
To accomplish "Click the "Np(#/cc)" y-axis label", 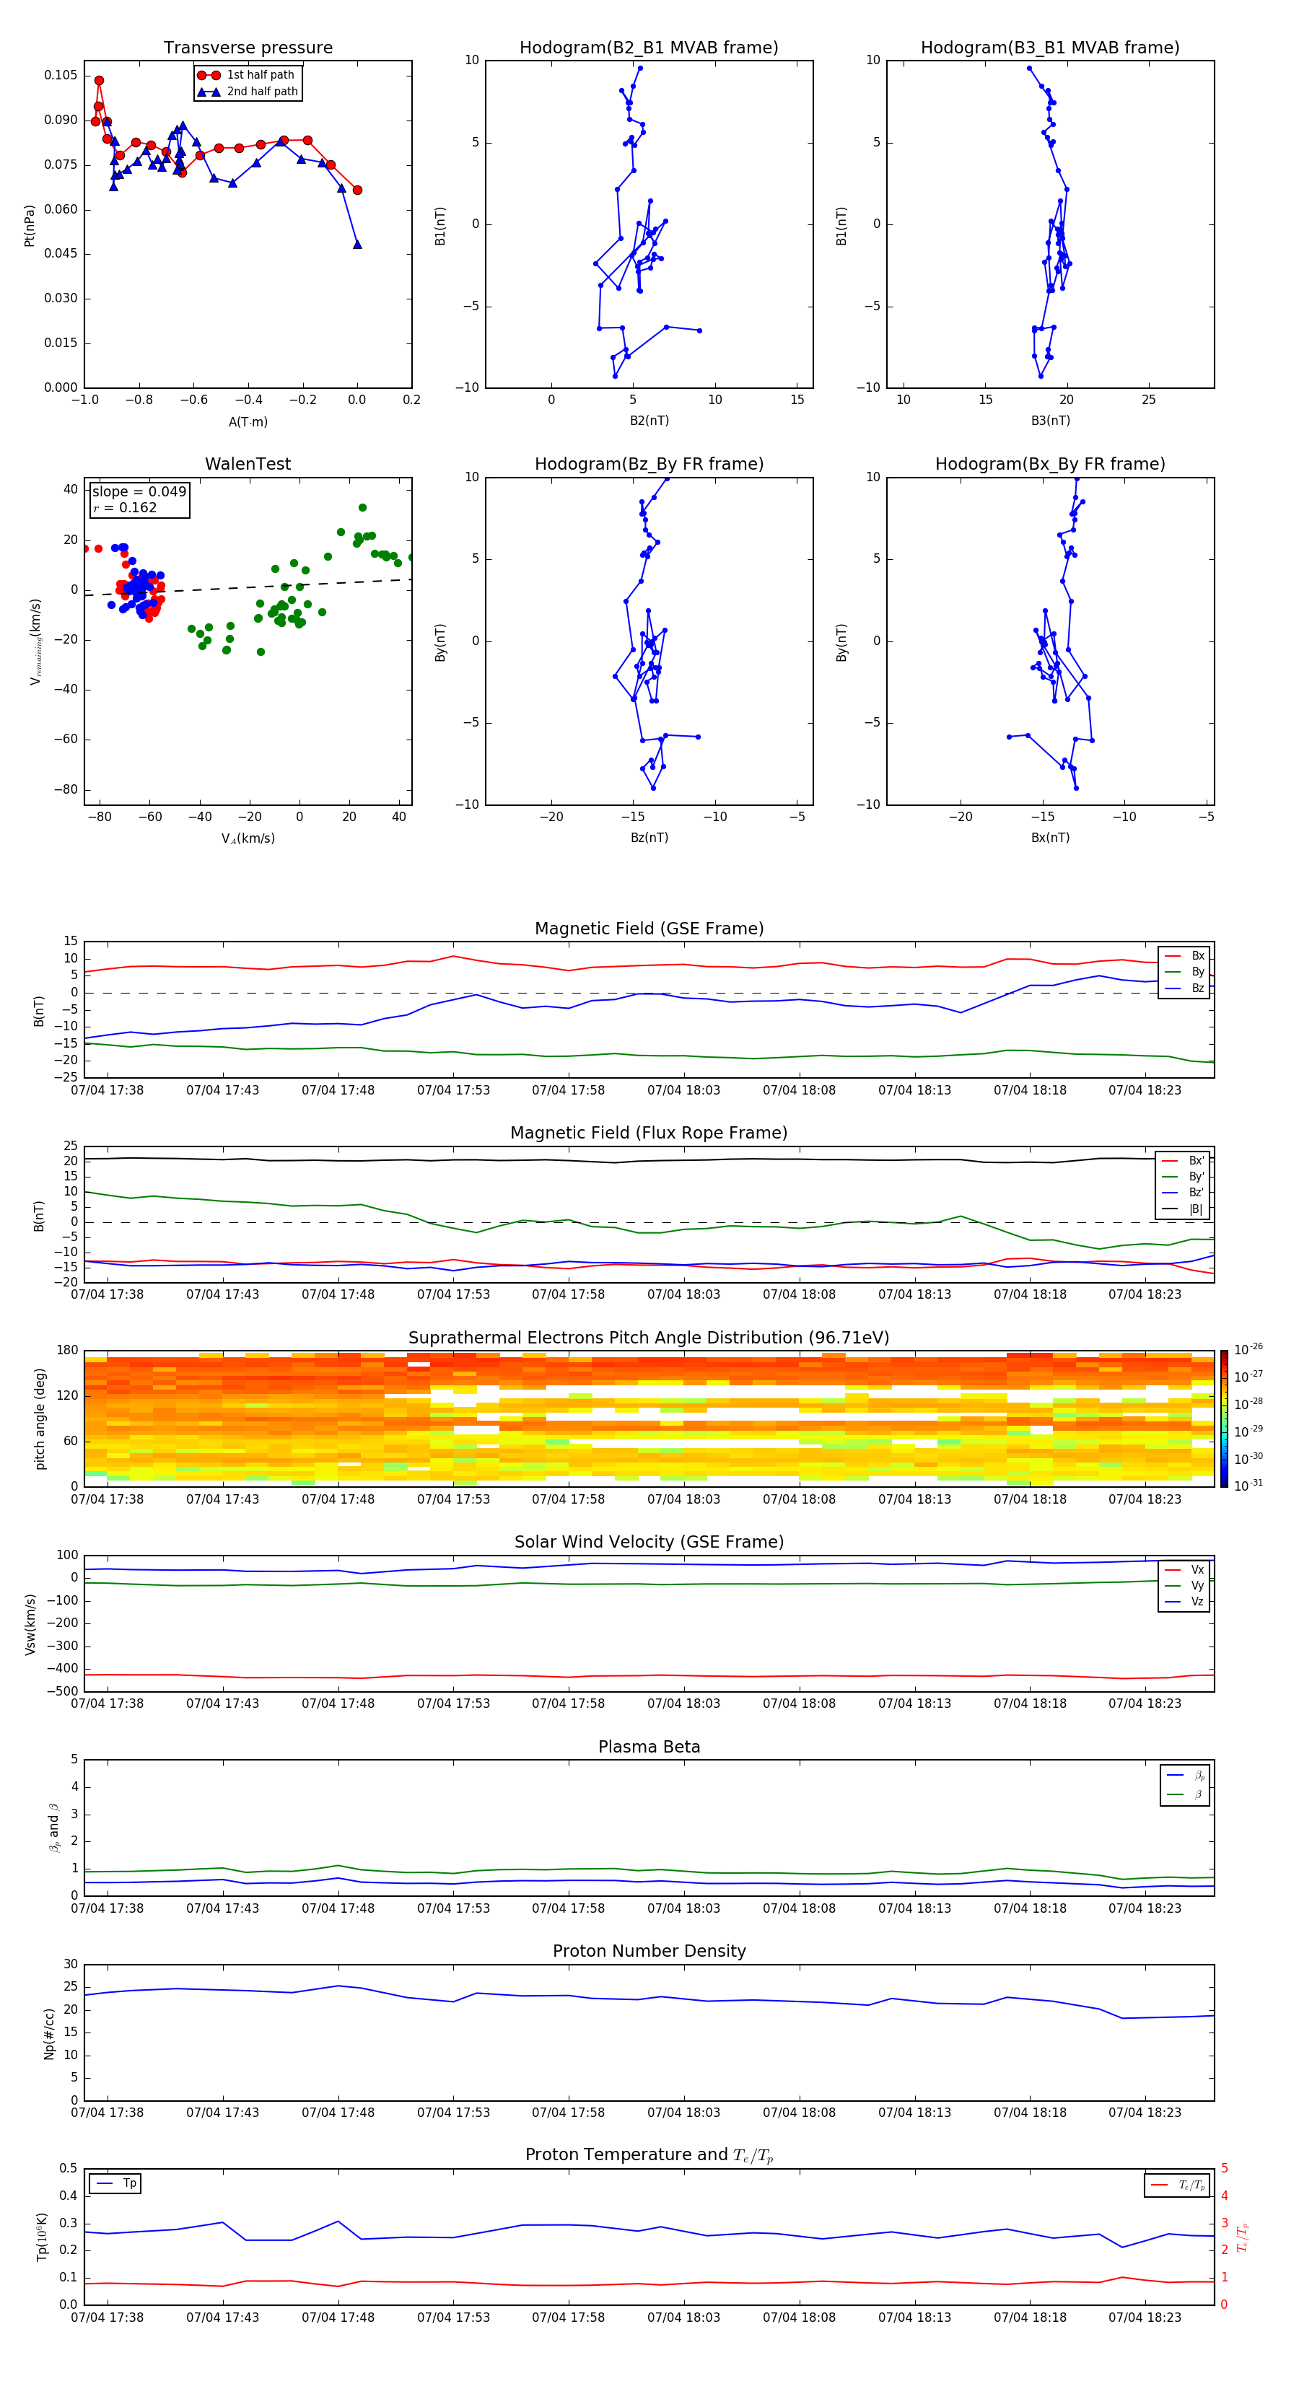I will (x=49, y=2033).
